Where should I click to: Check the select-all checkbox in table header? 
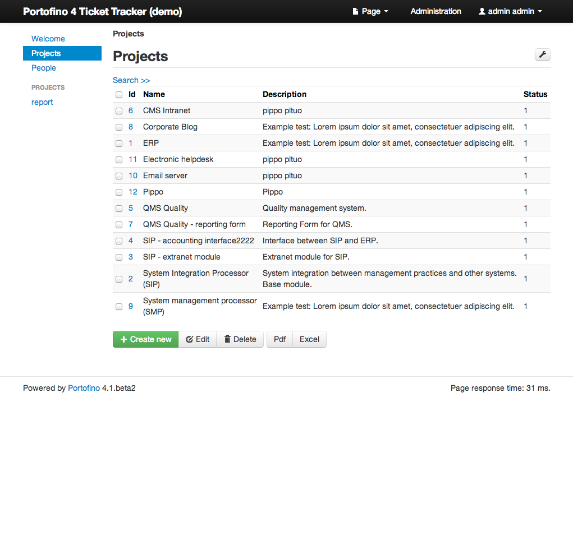pyautogui.click(x=118, y=95)
